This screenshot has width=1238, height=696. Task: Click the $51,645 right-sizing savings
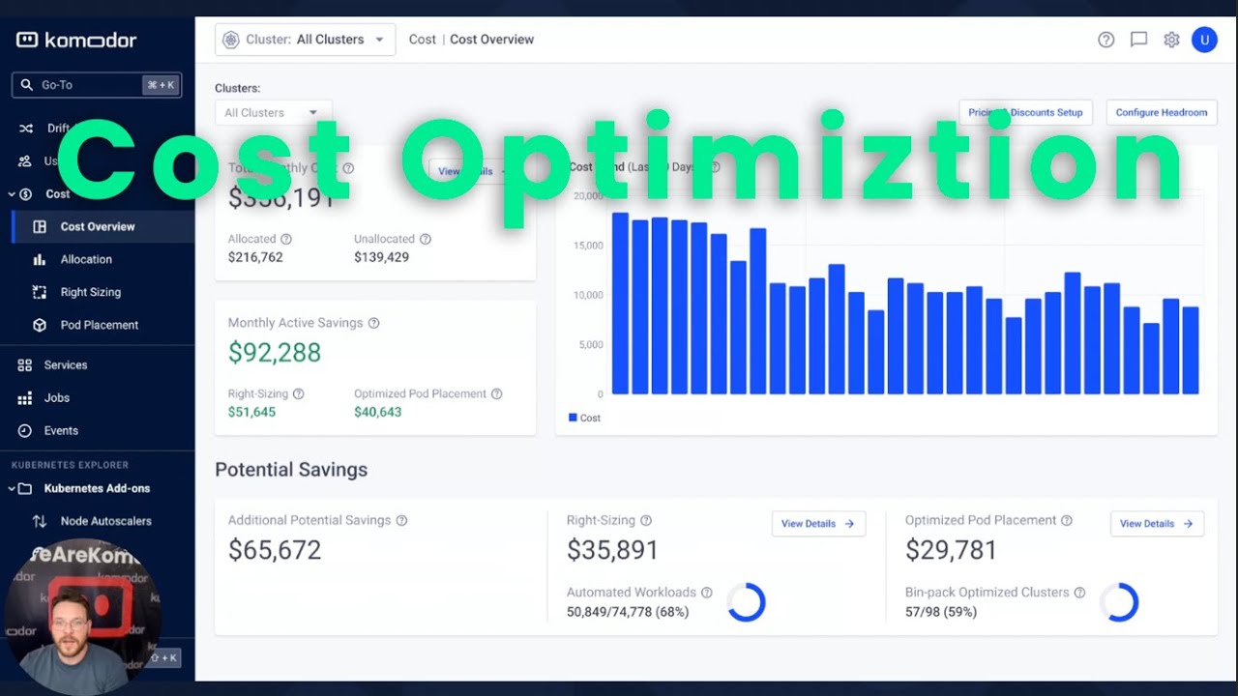tap(251, 412)
